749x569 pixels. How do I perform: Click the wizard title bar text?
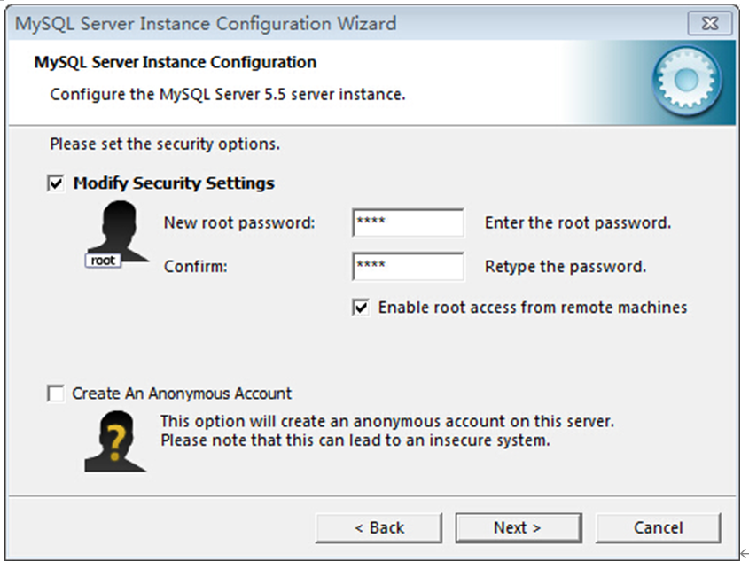click(204, 24)
